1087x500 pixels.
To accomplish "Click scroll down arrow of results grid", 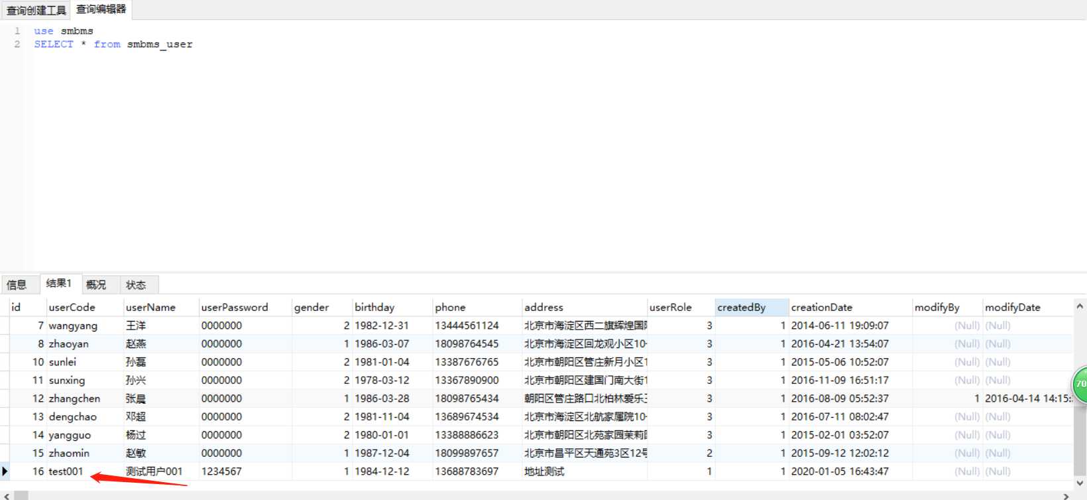I will [1080, 483].
